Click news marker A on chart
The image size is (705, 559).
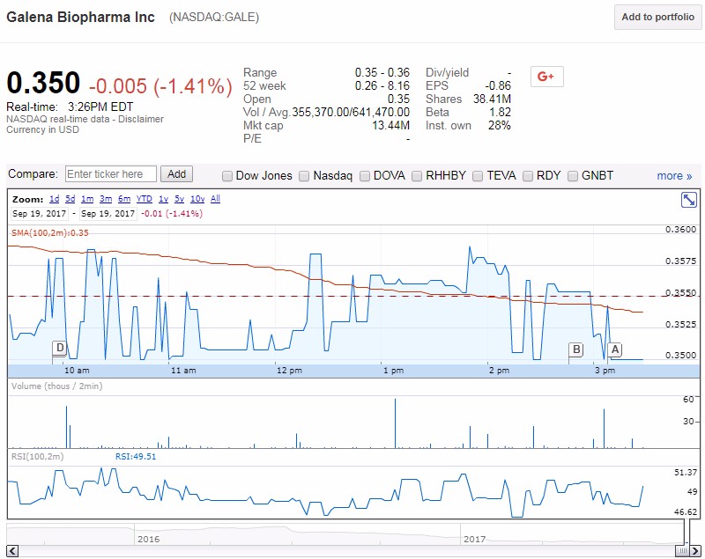pyautogui.click(x=614, y=349)
